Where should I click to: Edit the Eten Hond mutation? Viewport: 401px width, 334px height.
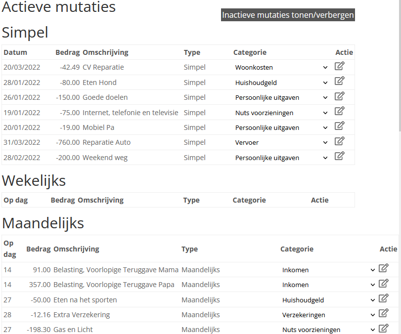(x=339, y=81)
